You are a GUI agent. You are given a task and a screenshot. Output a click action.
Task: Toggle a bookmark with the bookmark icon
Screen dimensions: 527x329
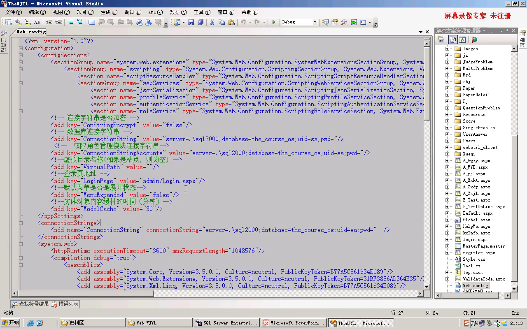coord(91,22)
